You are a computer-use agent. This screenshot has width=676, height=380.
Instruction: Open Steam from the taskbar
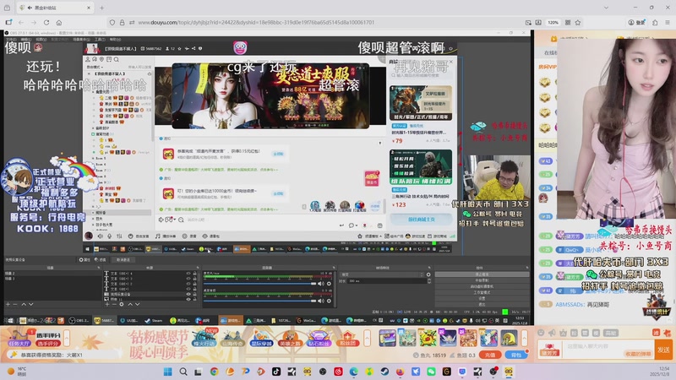click(x=384, y=372)
